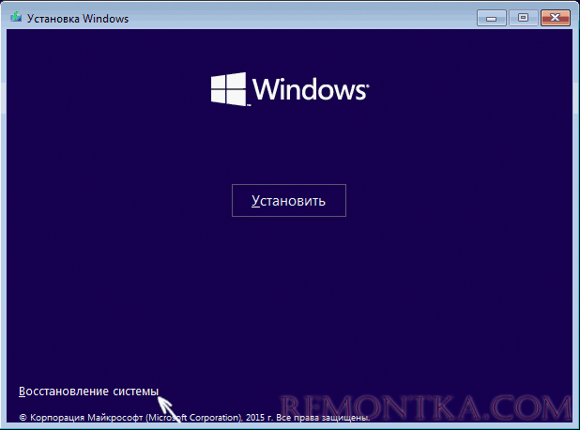Click the Microsoft copyright notice text
The image size is (580, 430).
point(194,418)
